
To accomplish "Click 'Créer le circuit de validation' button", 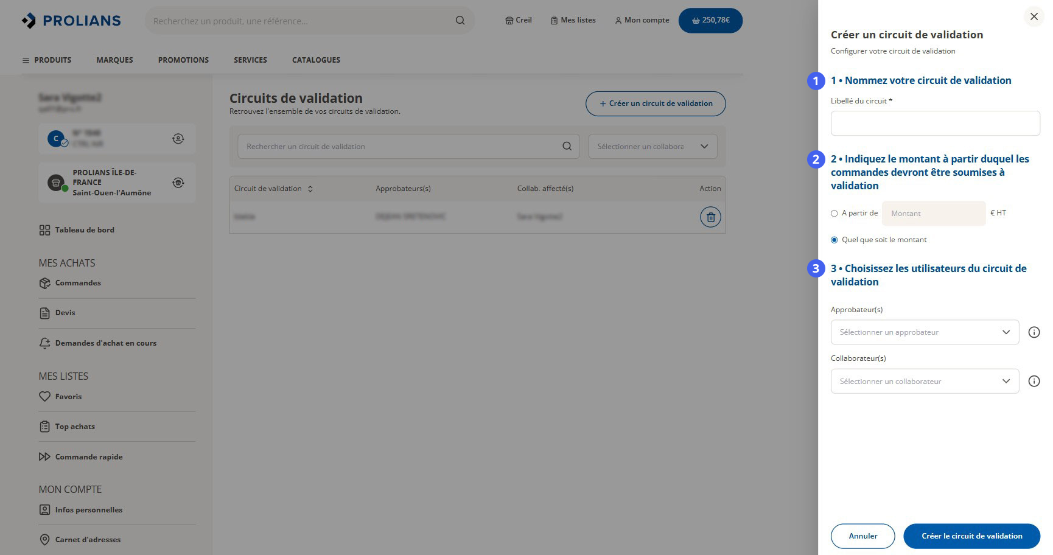I will click(x=971, y=536).
